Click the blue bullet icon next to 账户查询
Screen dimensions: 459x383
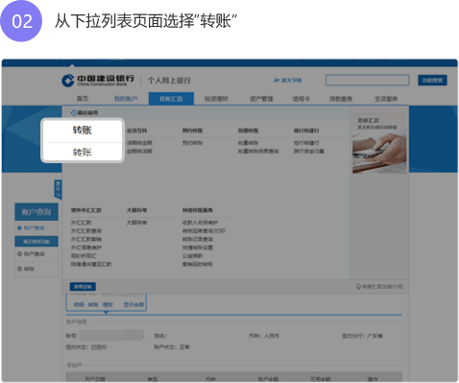point(19,227)
